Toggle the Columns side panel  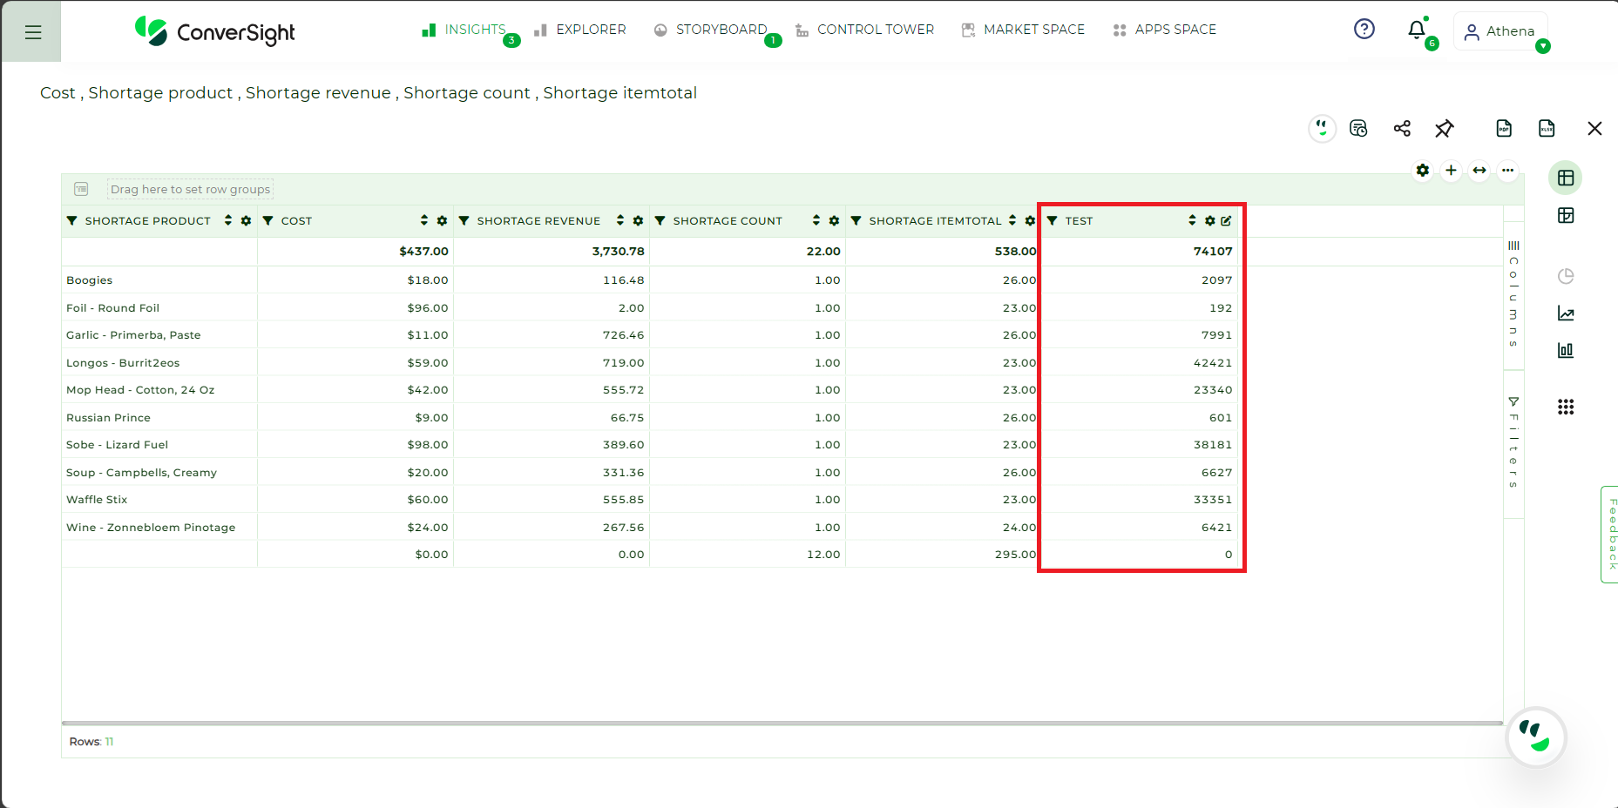[x=1513, y=294]
